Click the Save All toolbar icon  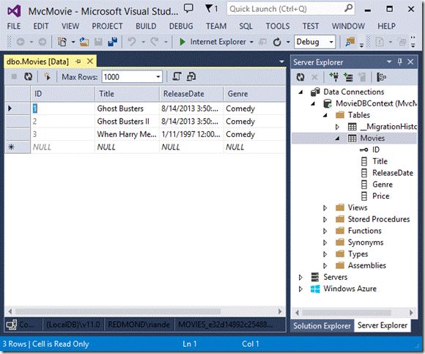click(112, 42)
